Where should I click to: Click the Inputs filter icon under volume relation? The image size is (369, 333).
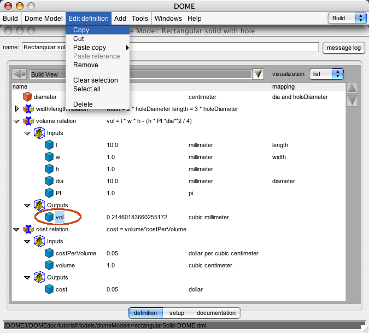click(39, 133)
